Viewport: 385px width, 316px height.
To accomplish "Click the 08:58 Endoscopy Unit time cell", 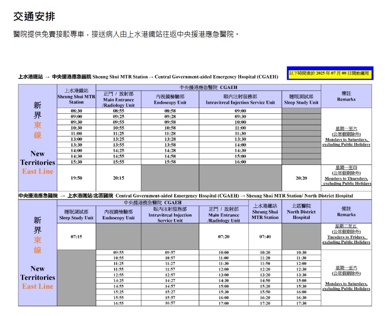I will 170,111.
